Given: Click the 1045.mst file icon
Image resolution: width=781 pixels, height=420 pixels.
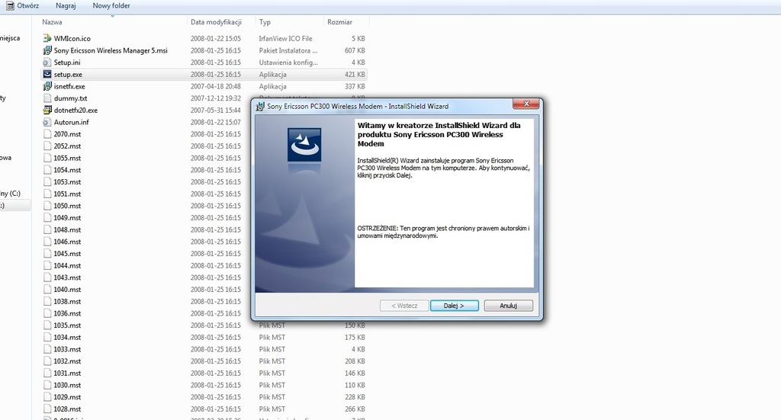Looking at the screenshot, I should (47, 253).
